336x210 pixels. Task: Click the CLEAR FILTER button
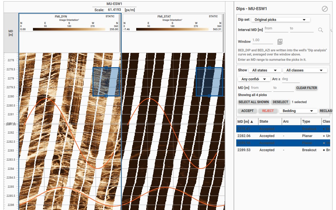(x=306, y=88)
